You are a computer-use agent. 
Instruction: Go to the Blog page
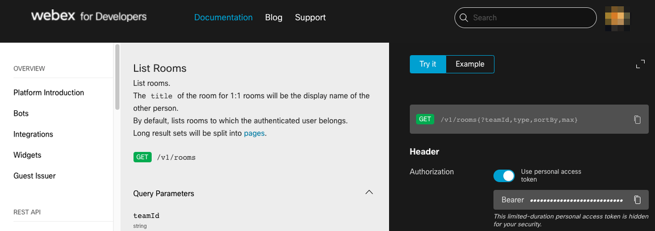click(273, 17)
